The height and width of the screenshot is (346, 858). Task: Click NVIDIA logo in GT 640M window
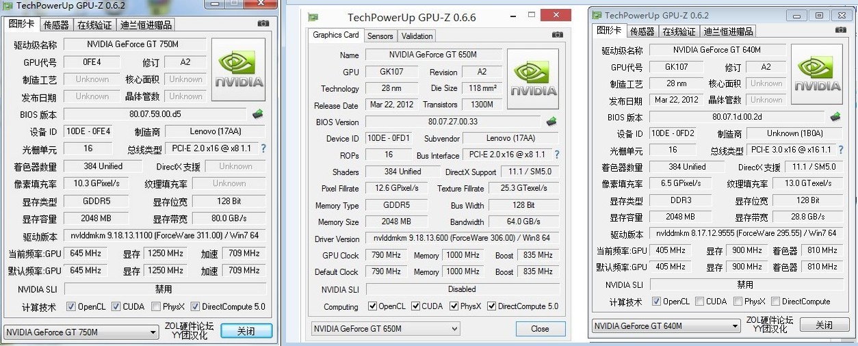[817, 75]
